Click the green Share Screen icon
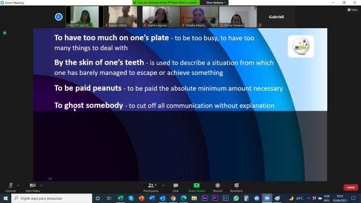This screenshot has height=203, width=361. point(197,186)
